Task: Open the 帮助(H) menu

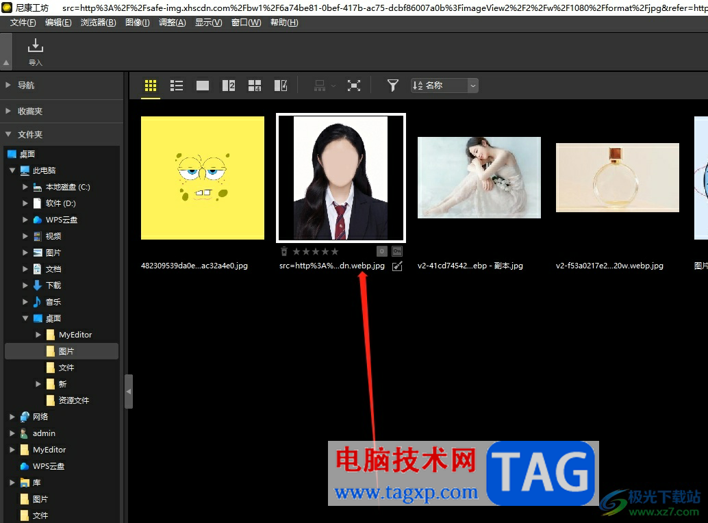Action: (284, 23)
